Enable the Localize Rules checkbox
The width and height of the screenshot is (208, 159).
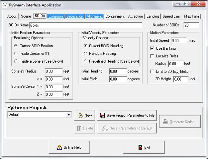(x=152, y=56)
